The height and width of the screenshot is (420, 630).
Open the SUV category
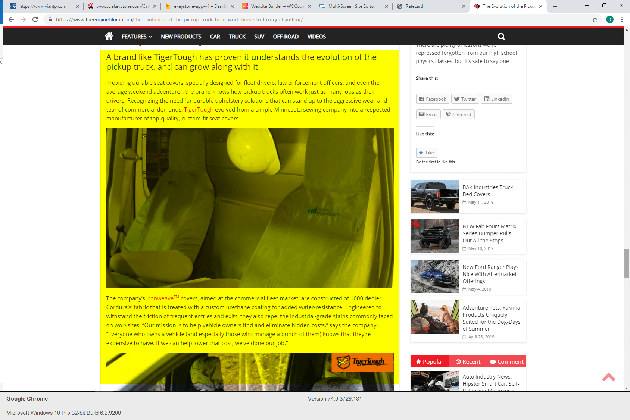pos(259,37)
